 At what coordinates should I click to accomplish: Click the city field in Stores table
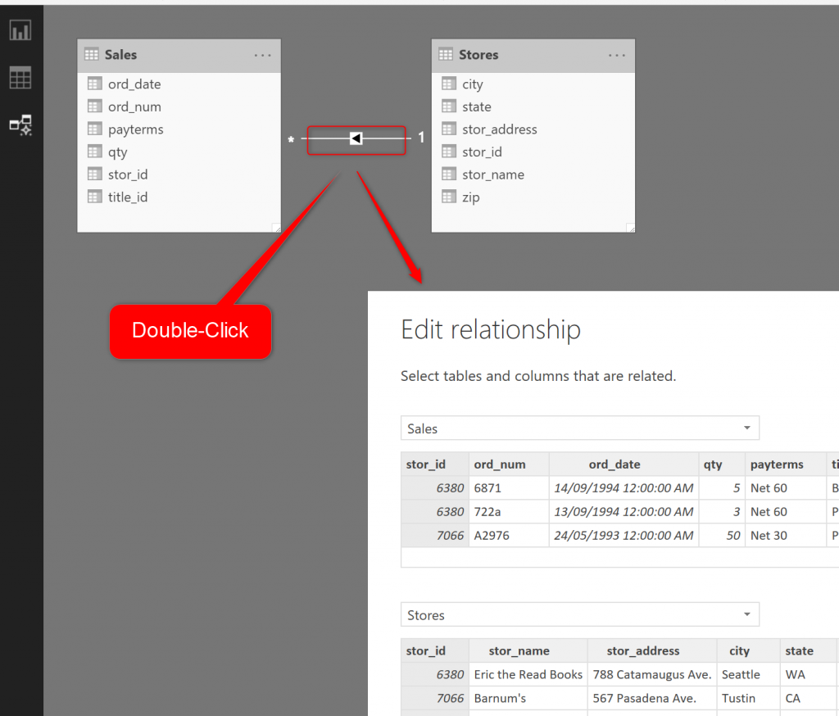pos(472,84)
